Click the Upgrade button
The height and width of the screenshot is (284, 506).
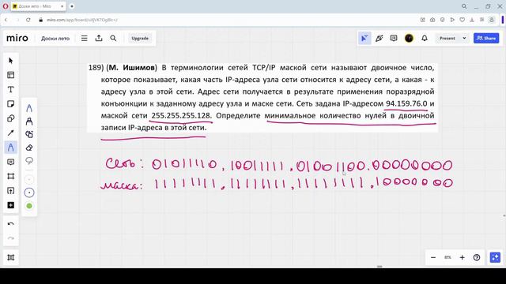point(140,39)
